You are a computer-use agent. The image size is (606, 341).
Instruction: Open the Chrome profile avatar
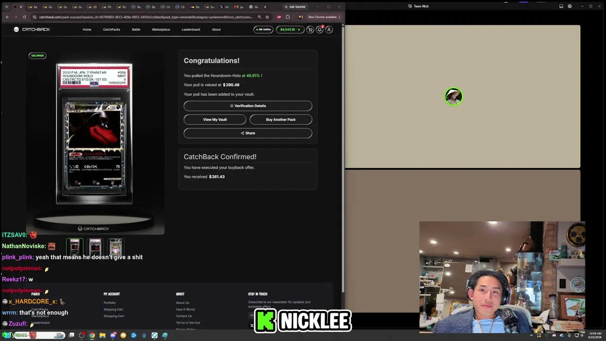click(x=300, y=17)
